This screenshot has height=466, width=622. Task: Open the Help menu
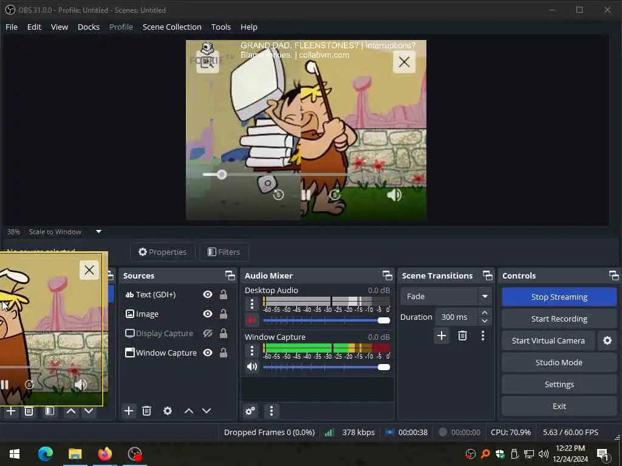[x=248, y=27]
